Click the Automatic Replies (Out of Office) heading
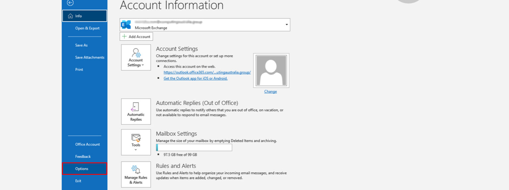The image size is (509, 190). (197, 103)
